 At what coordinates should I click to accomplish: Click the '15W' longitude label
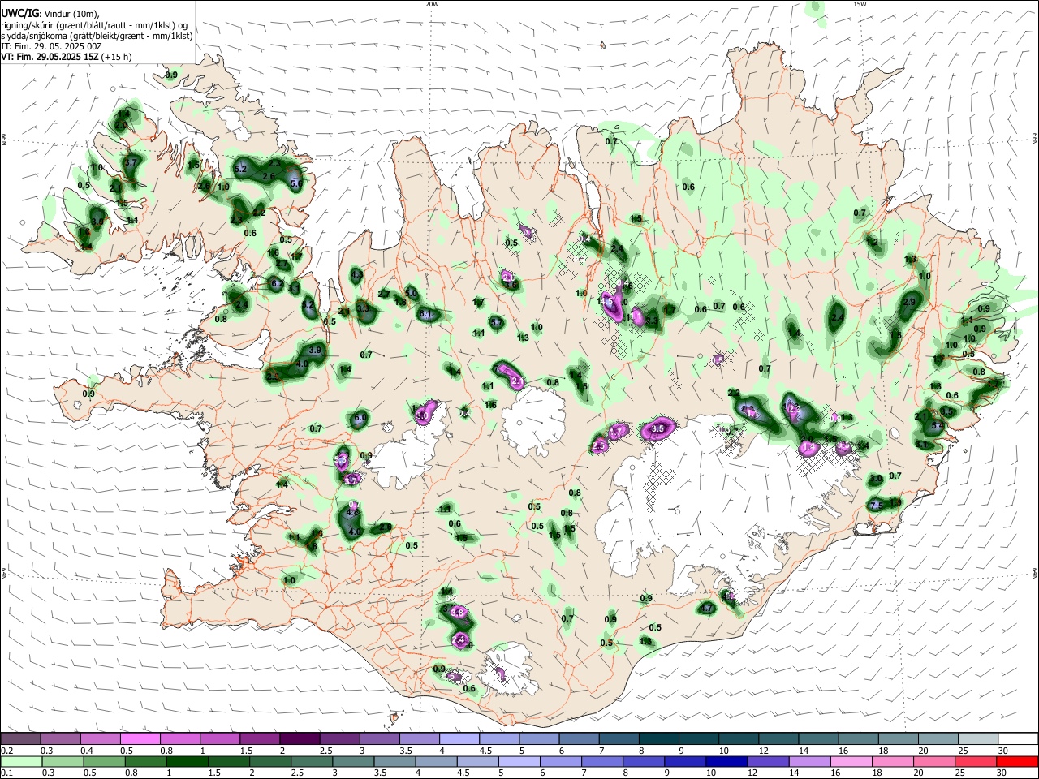point(859,4)
